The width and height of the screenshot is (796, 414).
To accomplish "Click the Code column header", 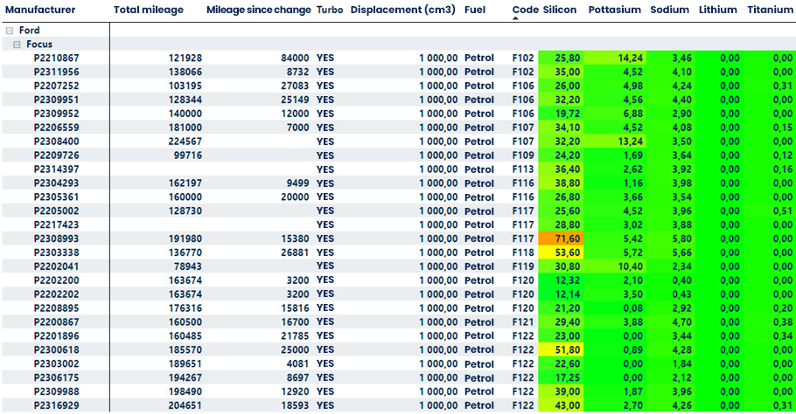I will point(525,10).
